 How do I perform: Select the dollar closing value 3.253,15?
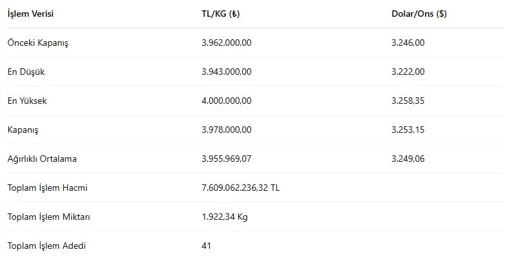coord(408,130)
